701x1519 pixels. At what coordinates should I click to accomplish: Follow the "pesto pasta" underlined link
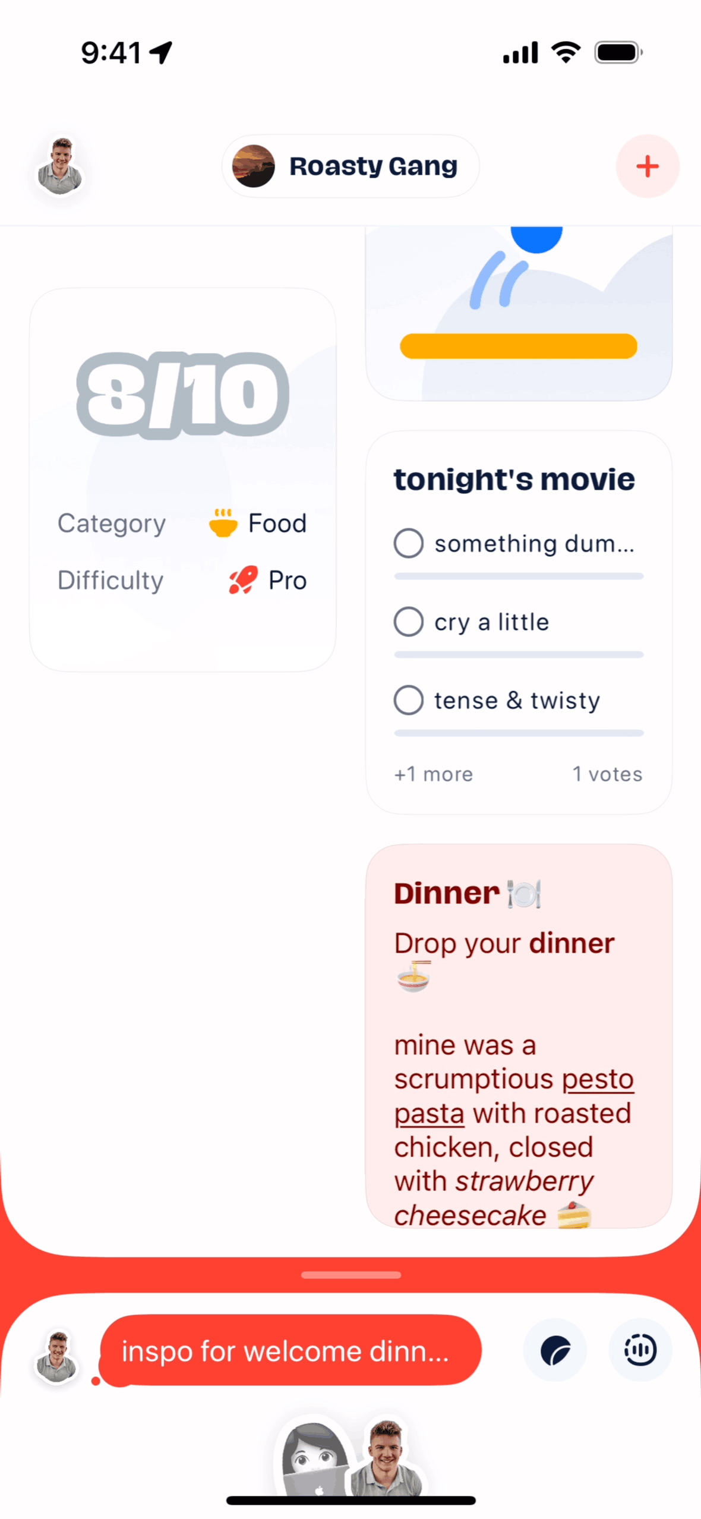click(597, 1079)
